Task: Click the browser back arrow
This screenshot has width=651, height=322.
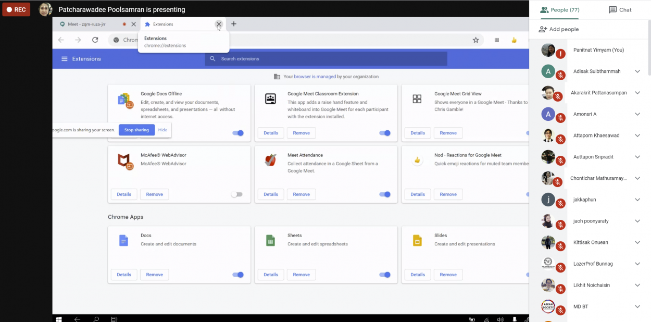Action: point(61,40)
